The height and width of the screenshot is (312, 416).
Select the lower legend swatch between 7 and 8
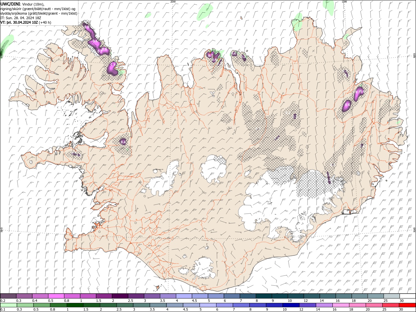click(241, 305)
